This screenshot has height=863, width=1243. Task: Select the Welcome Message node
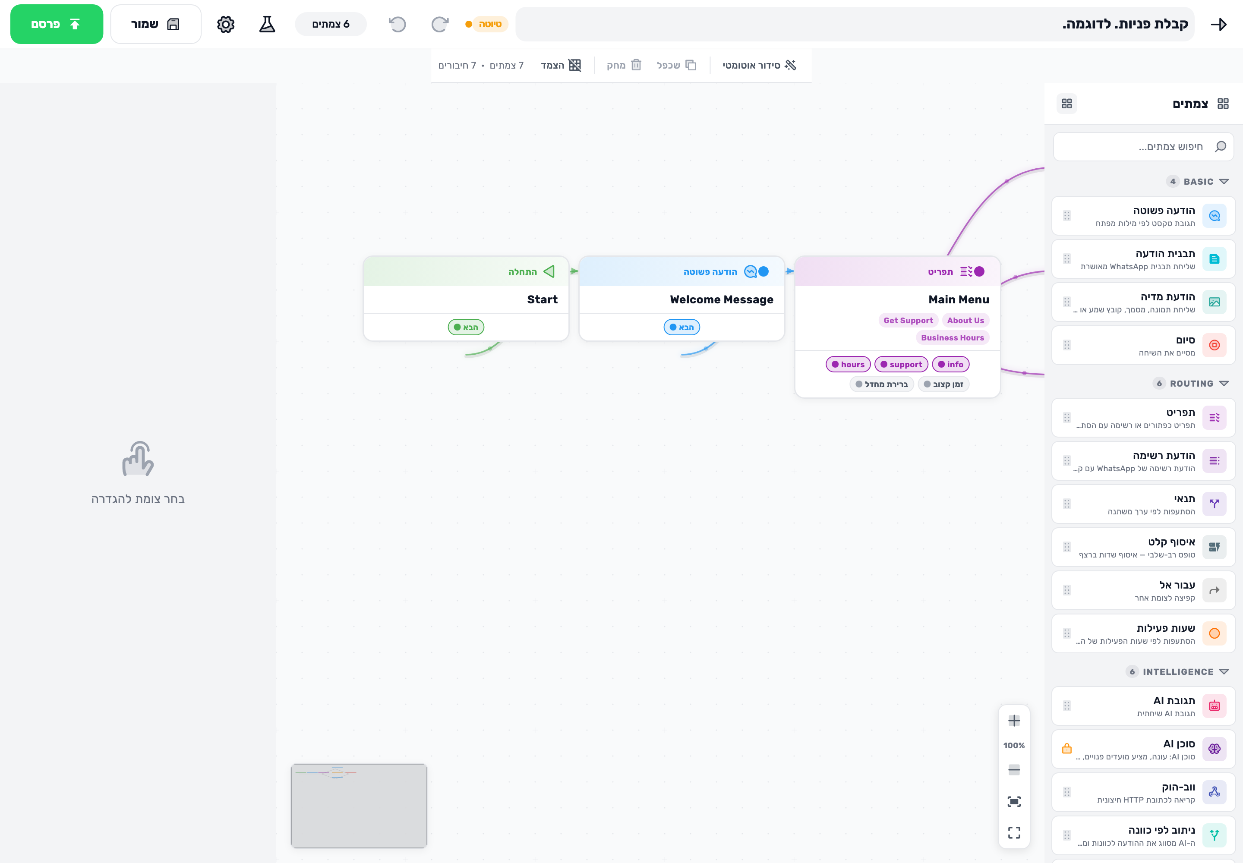point(681,299)
